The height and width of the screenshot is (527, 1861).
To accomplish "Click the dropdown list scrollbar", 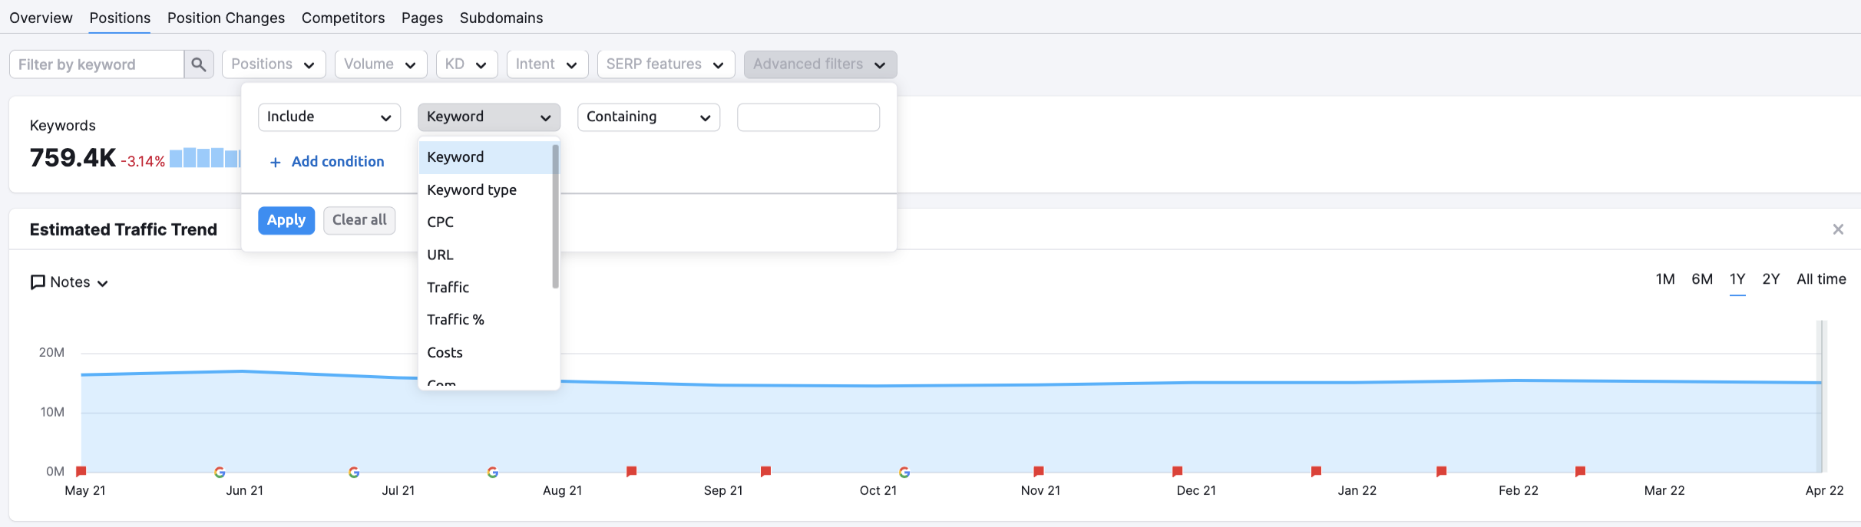I will [x=555, y=216].
